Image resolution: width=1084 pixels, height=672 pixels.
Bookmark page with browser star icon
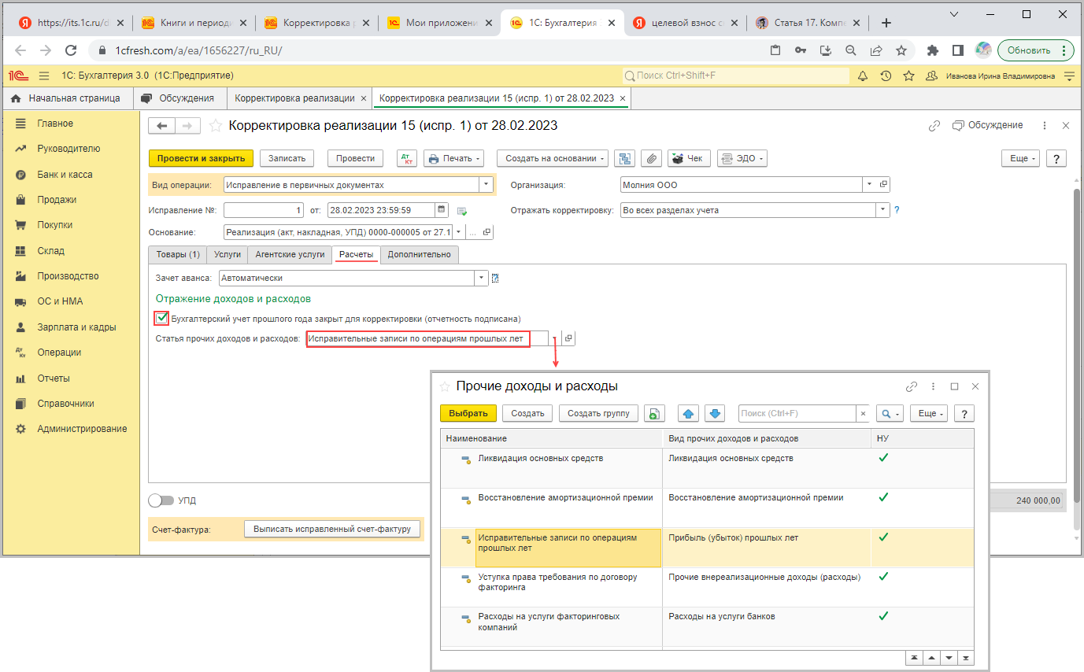(901, 50)
